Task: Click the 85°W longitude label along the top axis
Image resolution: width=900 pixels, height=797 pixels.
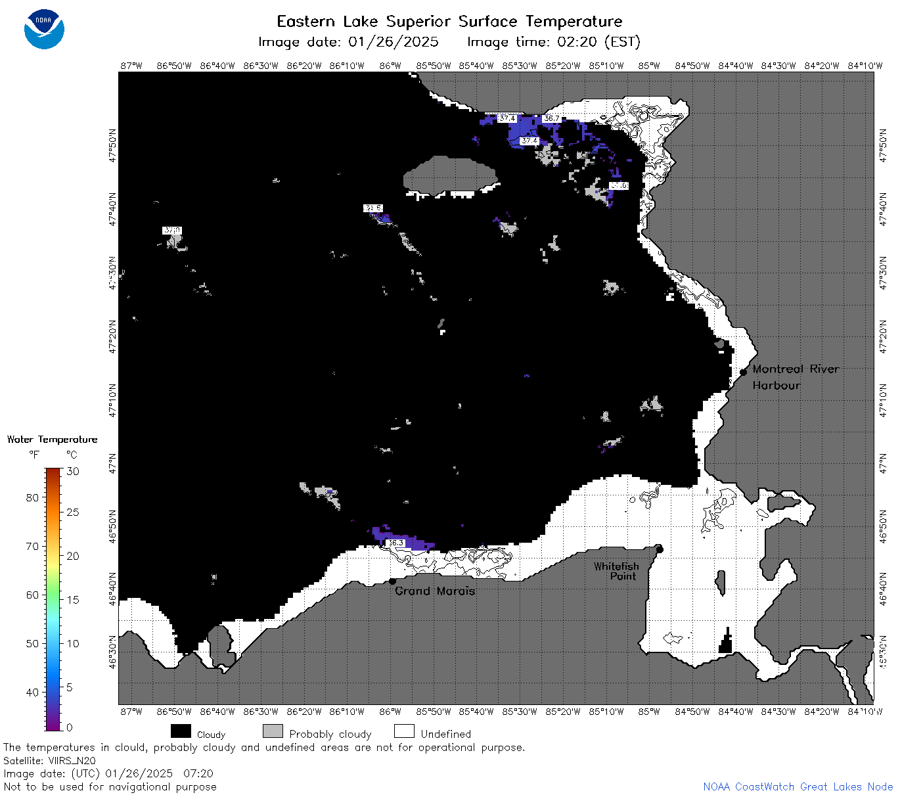Action: (x=649, y=66)
